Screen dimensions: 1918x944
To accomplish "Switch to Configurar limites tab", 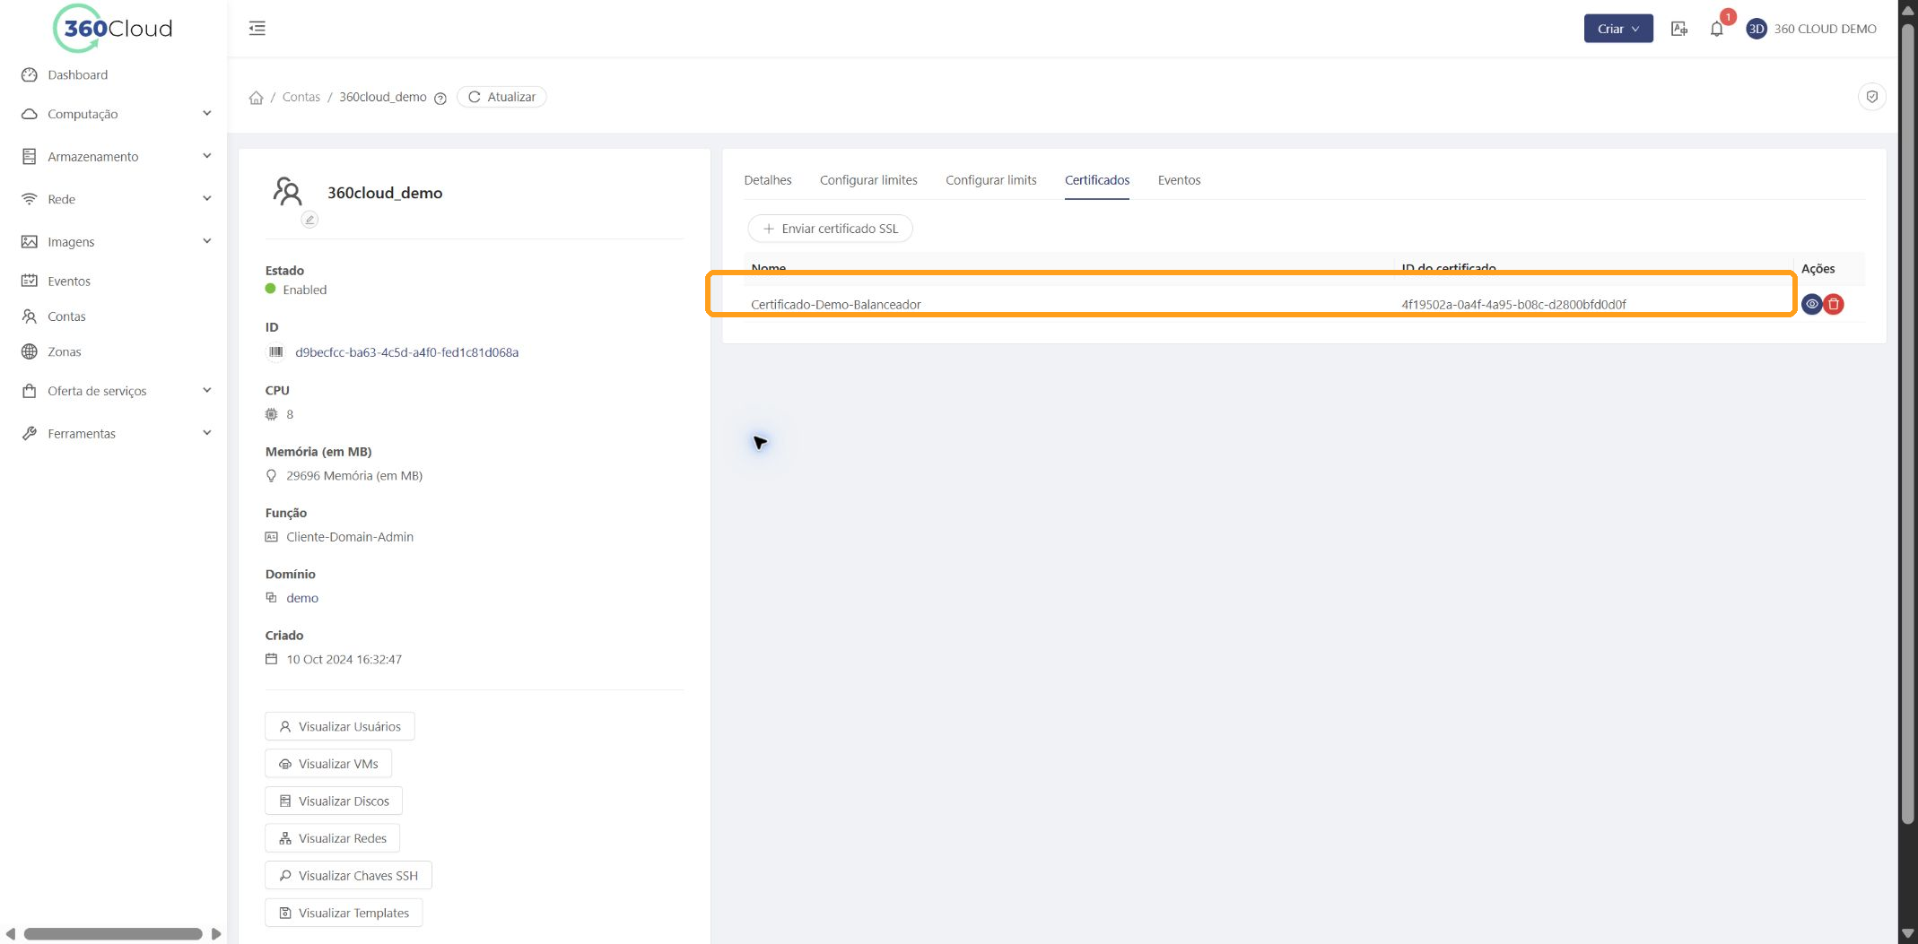I will click(868, 180).
